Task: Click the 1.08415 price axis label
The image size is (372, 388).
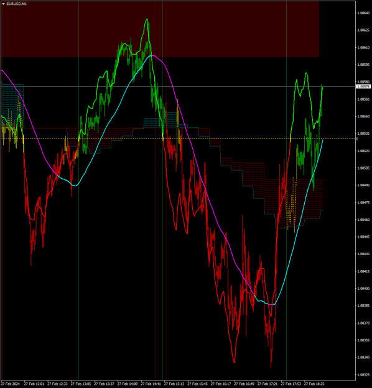Action: [x=363, y=271]
